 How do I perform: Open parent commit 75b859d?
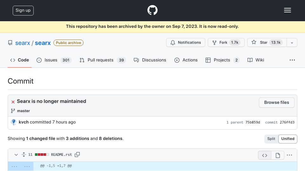[253, 122]
